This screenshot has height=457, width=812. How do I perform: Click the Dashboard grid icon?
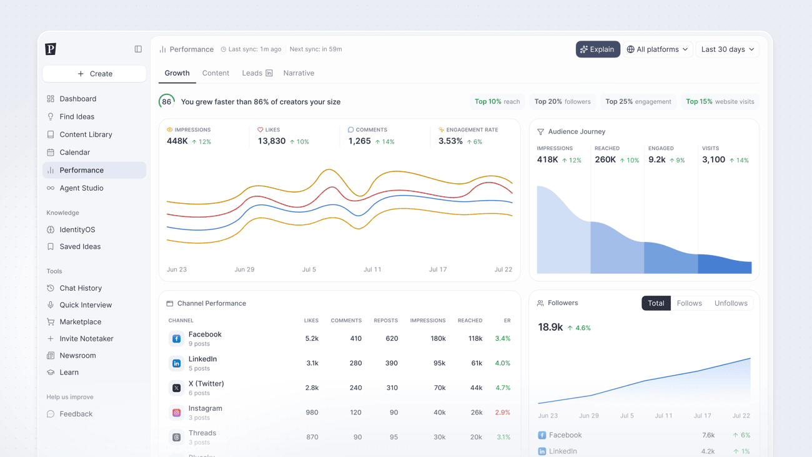51,99
